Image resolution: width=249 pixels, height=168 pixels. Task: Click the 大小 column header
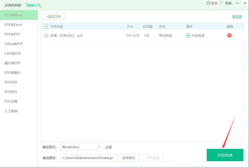(x=130, y=27)
